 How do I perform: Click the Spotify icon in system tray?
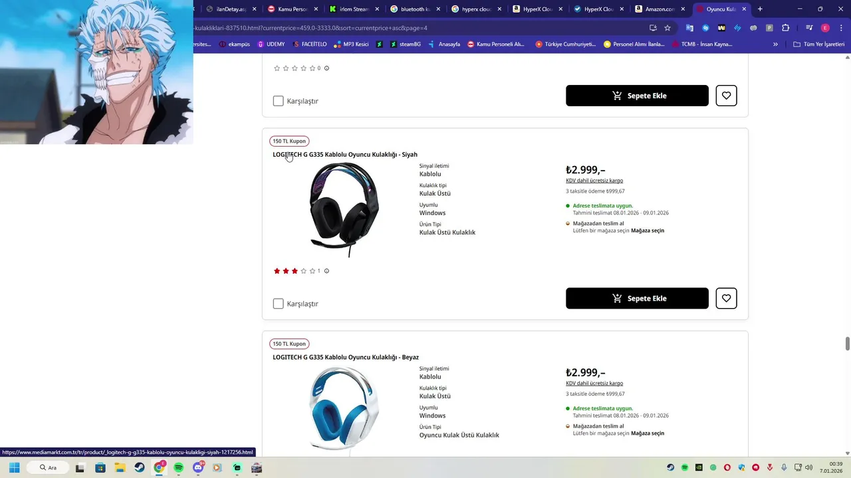pos(684,467)
